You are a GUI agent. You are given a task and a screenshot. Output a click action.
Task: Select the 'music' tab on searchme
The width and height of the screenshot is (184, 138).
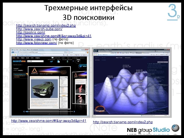tap(28, 58)
